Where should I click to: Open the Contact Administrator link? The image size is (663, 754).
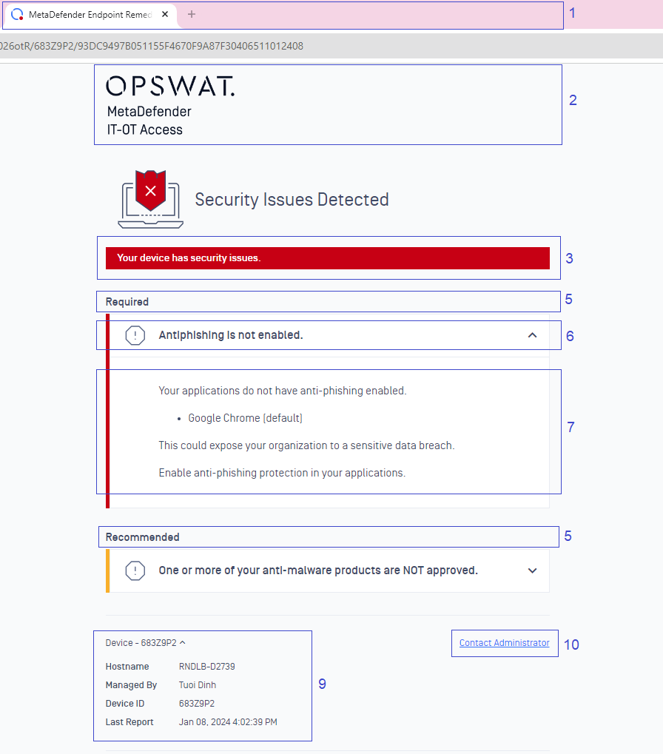coord(505,643)
